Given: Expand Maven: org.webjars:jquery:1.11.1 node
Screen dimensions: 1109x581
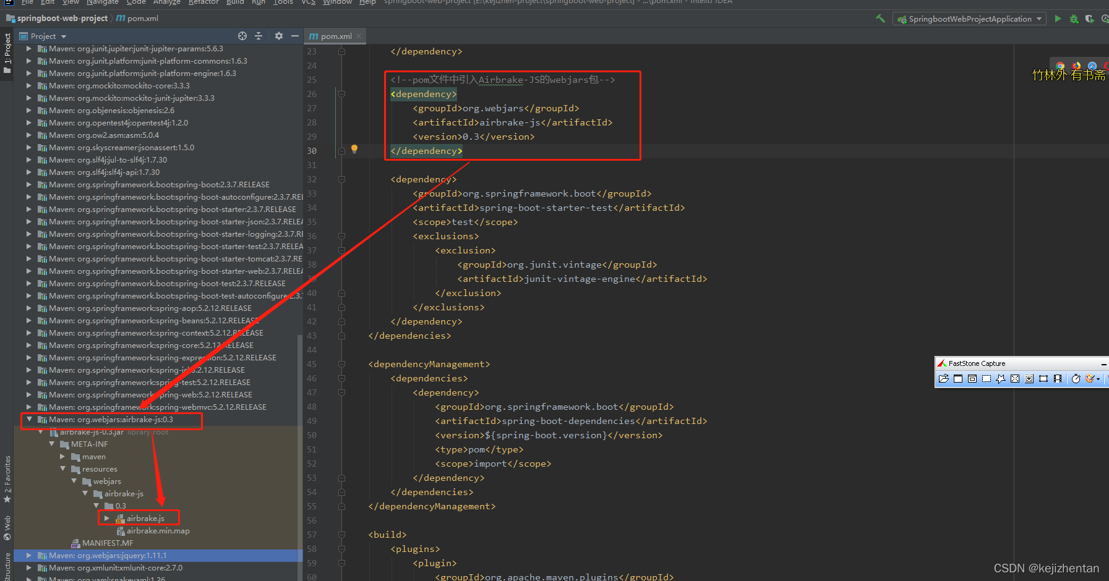Looking at the screenshot, I should [29, 555].
